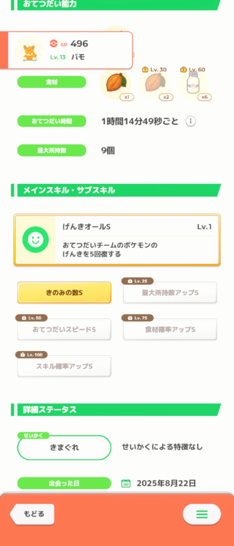
Task: Tap the locked 最大所持数アップS sub skill
Action: point(170,293)
